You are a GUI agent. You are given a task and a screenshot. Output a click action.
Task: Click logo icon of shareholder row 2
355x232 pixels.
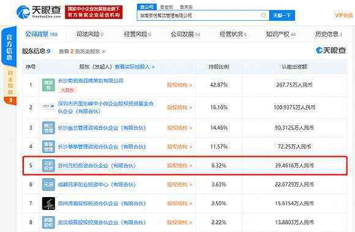coord(48,106)
